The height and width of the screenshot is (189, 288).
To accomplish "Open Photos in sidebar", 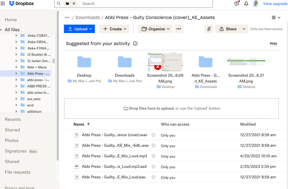I will coord(12,140).
